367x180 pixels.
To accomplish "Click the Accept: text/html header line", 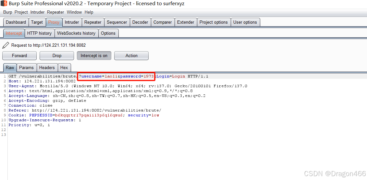I will tap(101, 91).
